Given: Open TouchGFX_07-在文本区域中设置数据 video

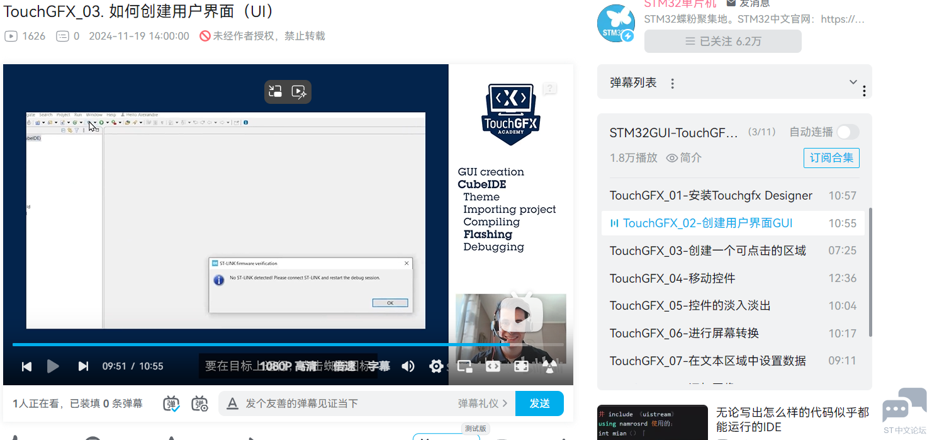Looking at the screenshot, I should pos(733,361).
